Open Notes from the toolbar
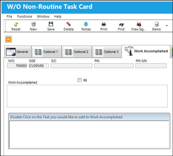Viewport: 173px width, 156px height. pos(86,26)
